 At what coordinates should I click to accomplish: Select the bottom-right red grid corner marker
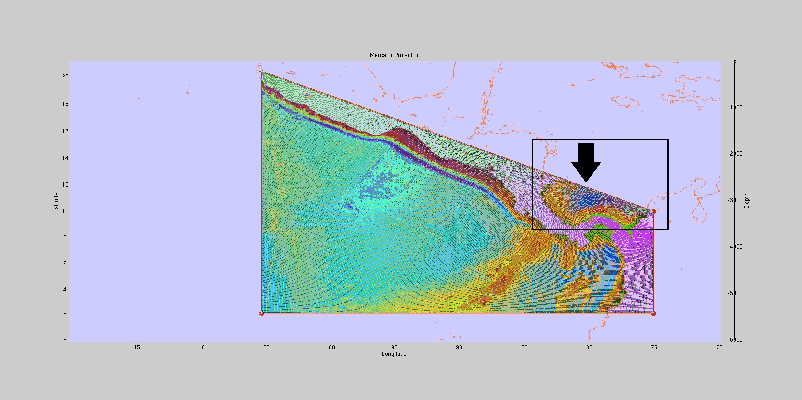653,313
